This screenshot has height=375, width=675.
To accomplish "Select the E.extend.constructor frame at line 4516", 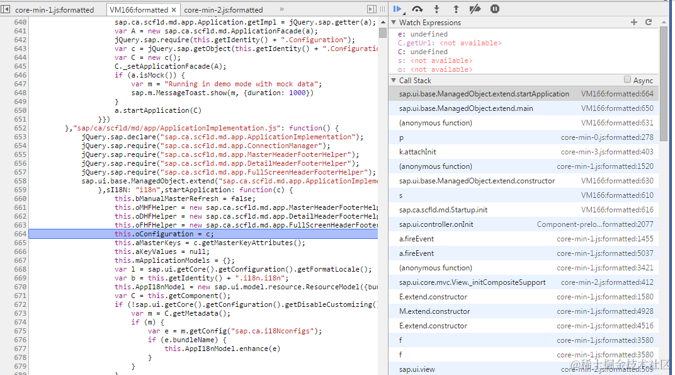I will [523, 326].
